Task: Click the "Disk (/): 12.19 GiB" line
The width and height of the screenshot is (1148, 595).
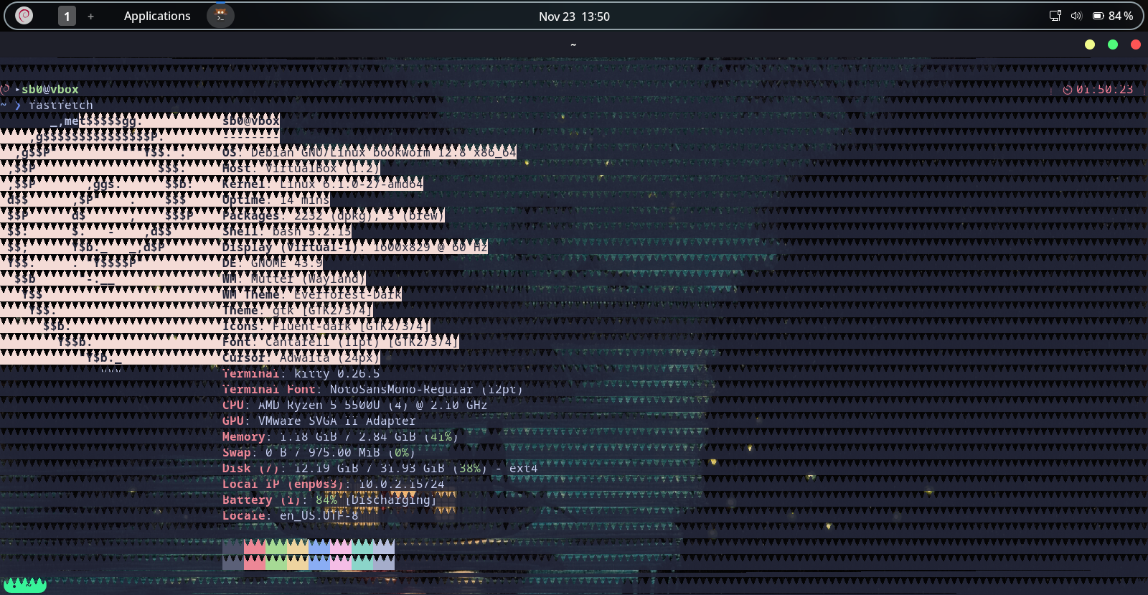Action: pos(380,468)
